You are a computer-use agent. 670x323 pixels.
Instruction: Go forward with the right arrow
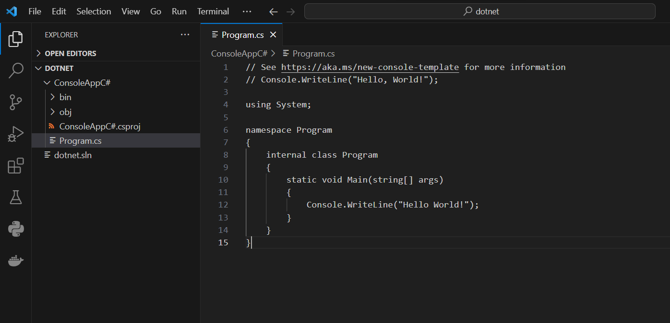pyautogui.click(x=290, y=12)
